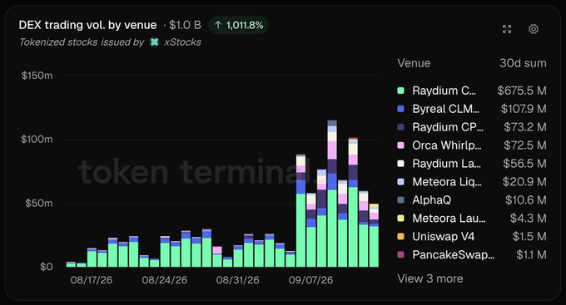Select Meteora Liq... venue label

[447, 182]
